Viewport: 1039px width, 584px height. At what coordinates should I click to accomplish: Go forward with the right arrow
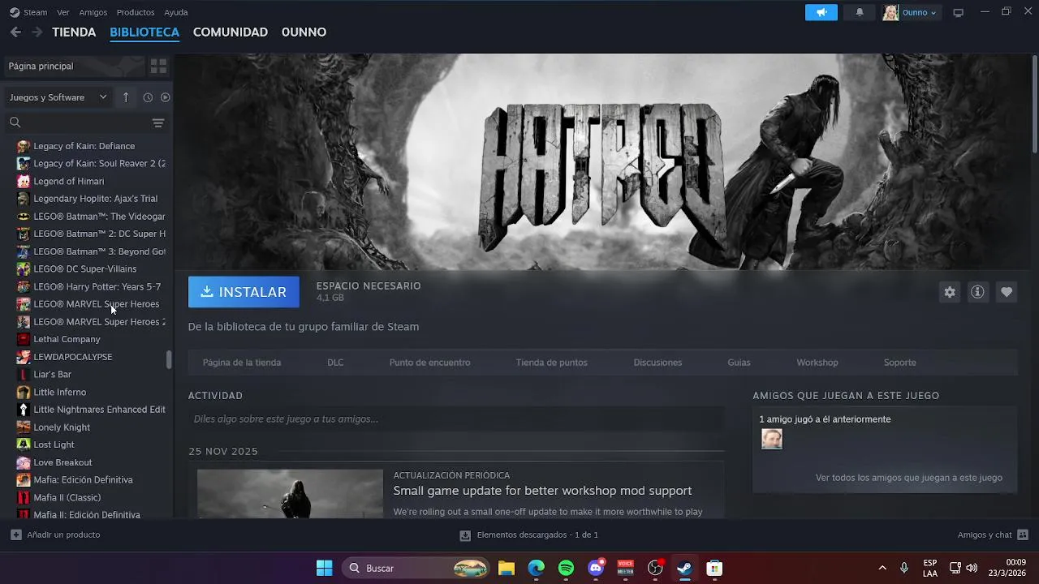tap(37, 32)
